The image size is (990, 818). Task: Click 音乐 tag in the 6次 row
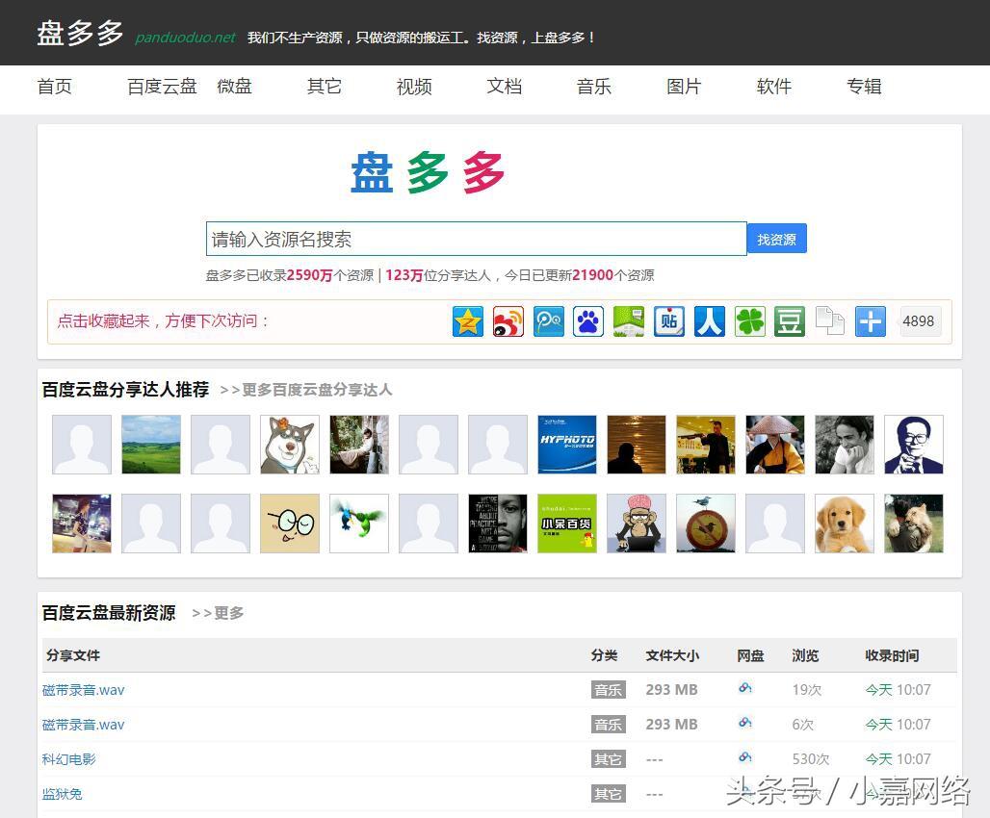pyautogui.click(x=609, y=725)
